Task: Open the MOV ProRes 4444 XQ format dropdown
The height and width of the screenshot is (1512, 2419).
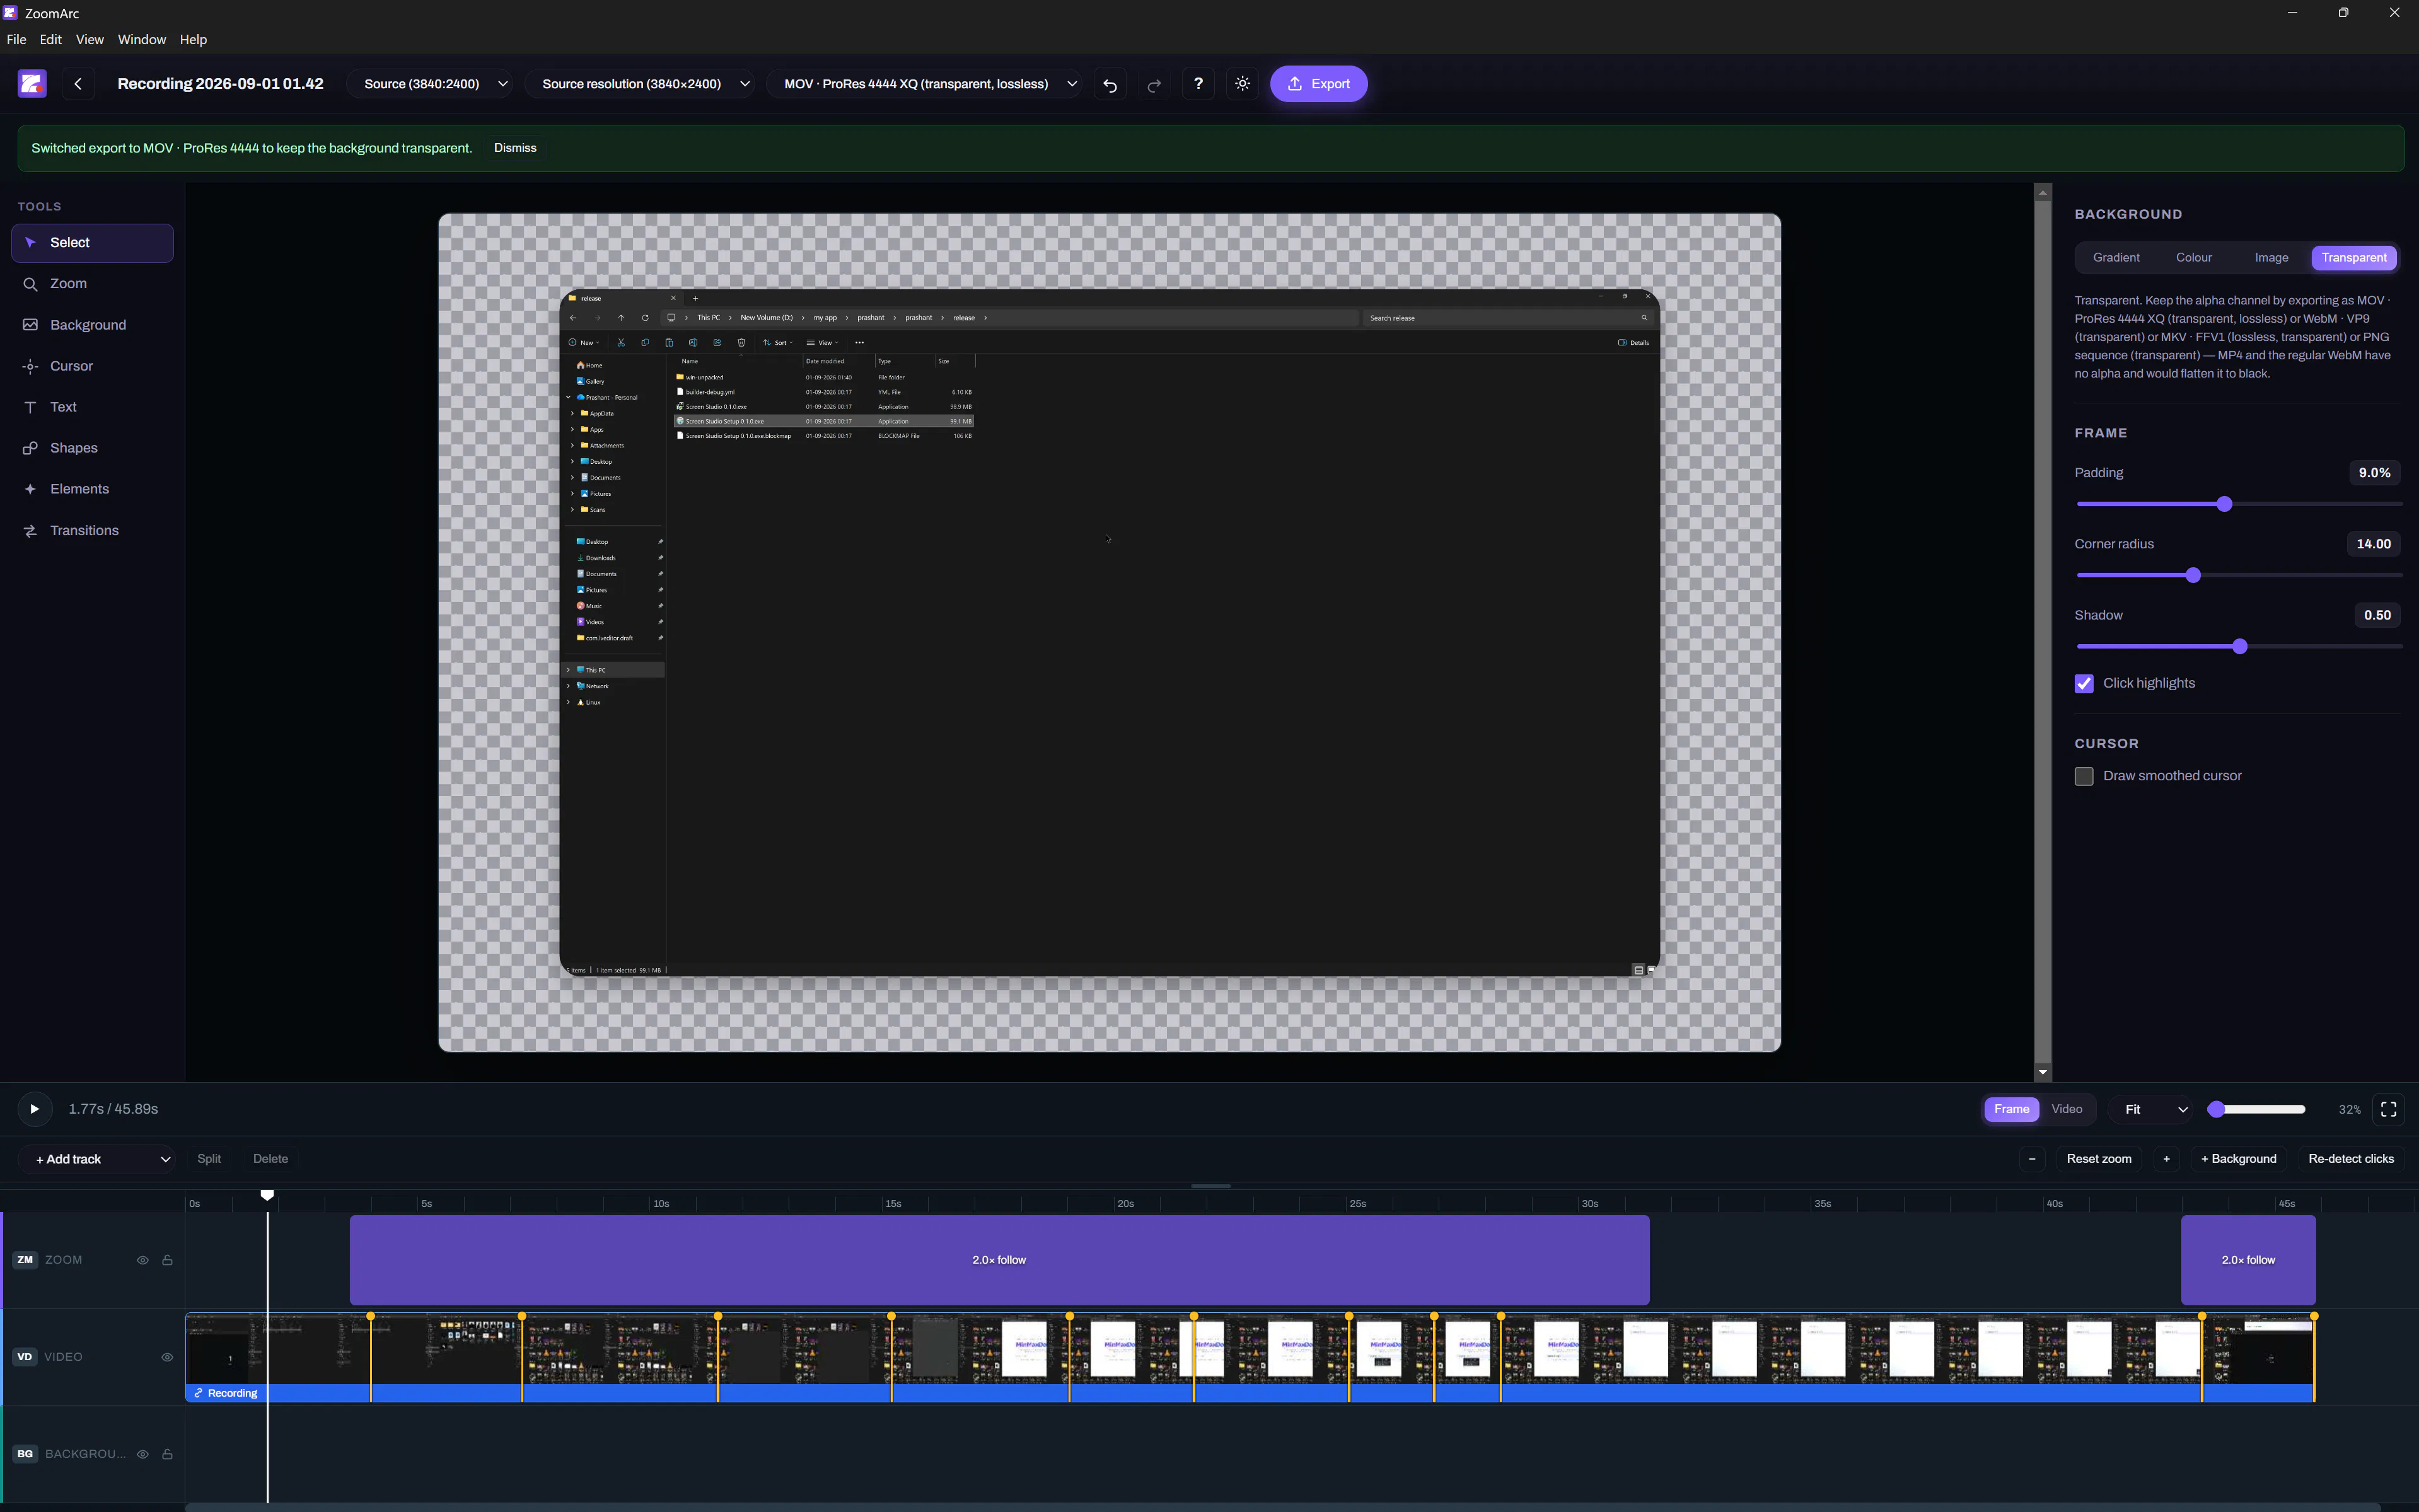Action: coord(928,84)
